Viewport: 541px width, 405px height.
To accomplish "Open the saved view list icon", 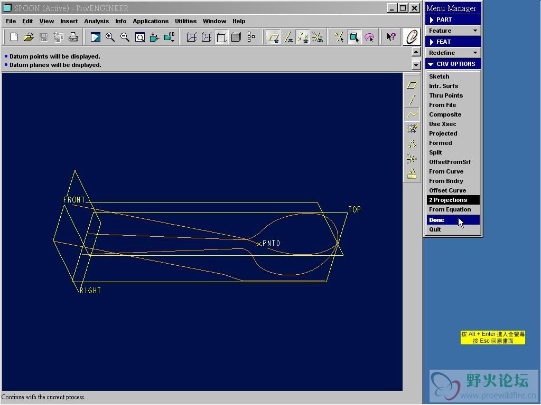I will click(170, 37).
